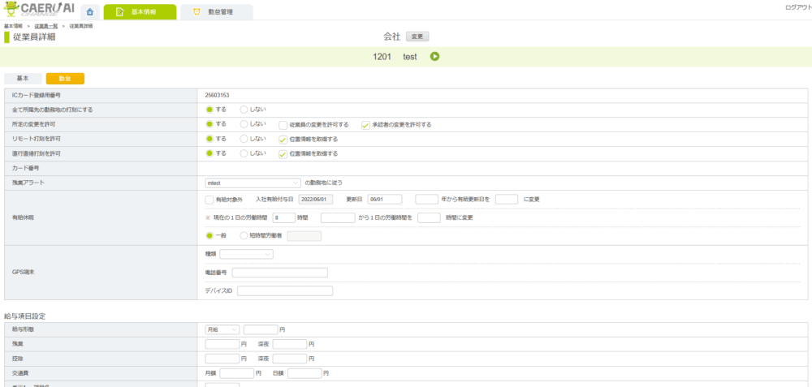
Task: Uncheck 承認者の変更を許可する checkbox
Action: [x=365, y=125]
